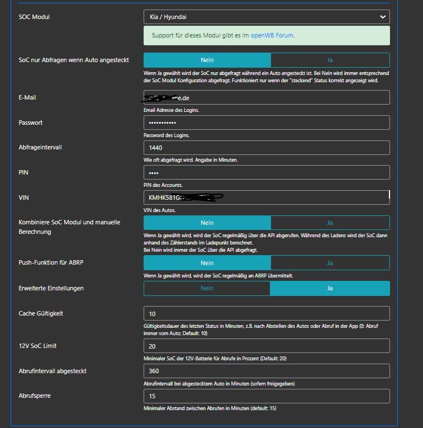Click the Passwort input field
The image size is (423, 428).
[x=267, y=123]
